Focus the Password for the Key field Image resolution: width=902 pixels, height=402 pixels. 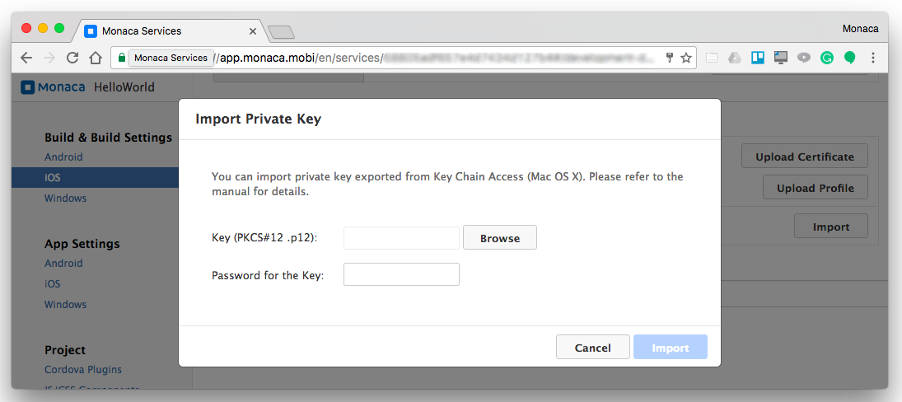[401, 274]
